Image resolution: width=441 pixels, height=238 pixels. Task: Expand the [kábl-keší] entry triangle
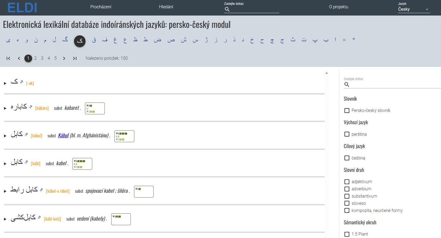click(5, 219)
